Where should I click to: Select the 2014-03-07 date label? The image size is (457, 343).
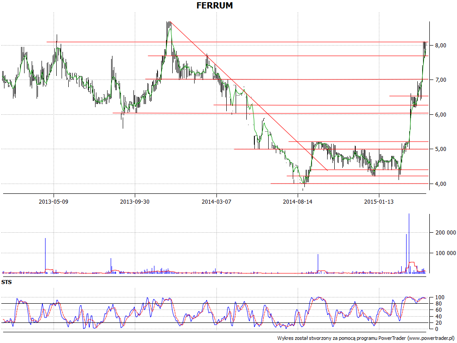click(216, 201)
